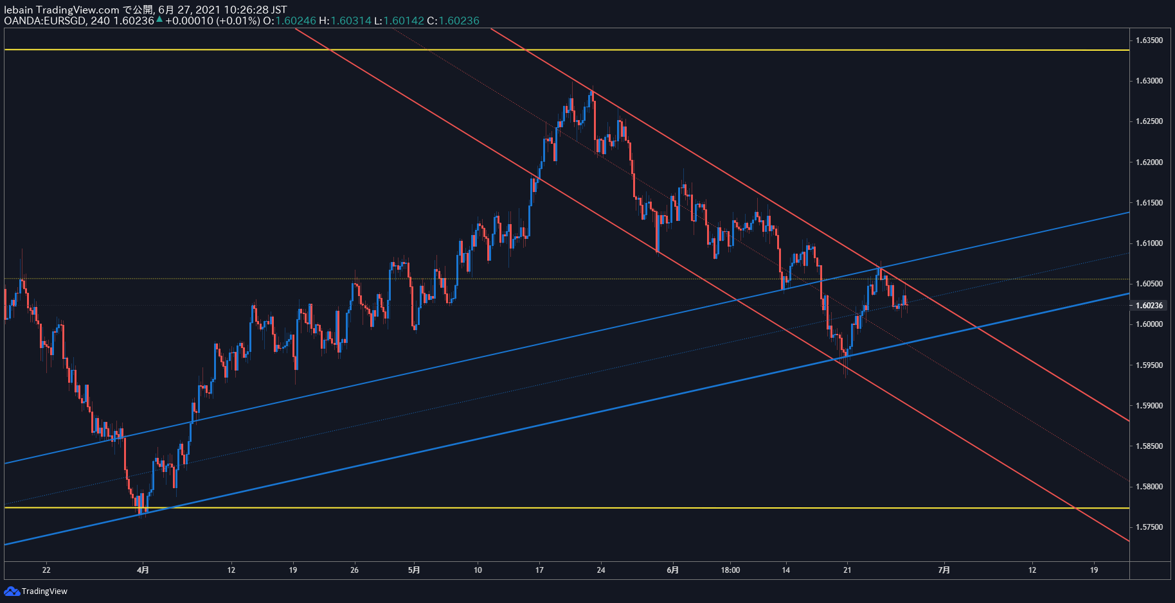
Task: Click the 5月 time axis label
Action: point(415,570)
